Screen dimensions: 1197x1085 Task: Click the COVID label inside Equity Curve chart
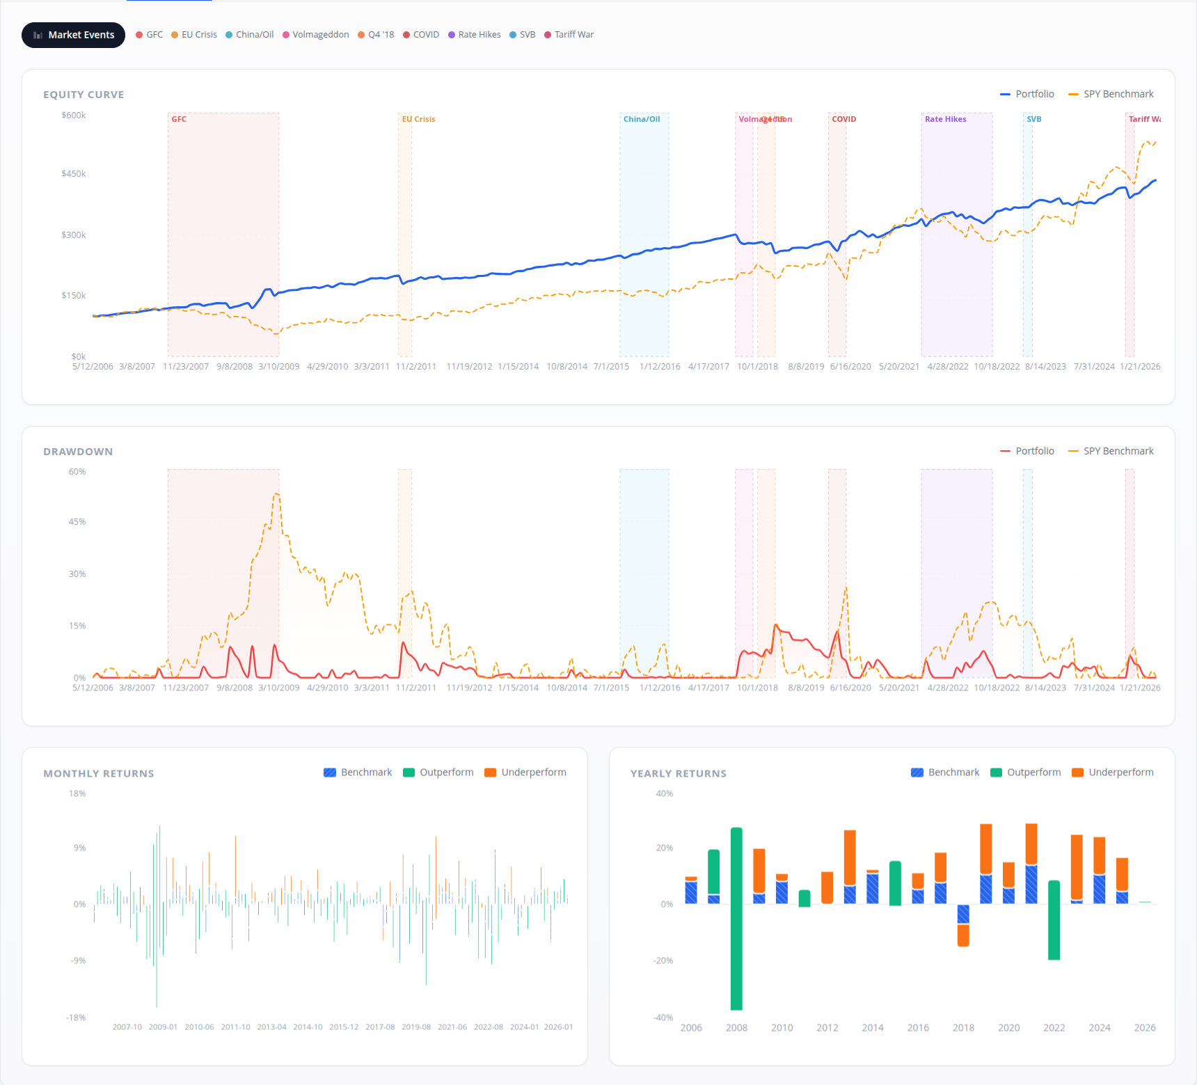click(844, 119)
